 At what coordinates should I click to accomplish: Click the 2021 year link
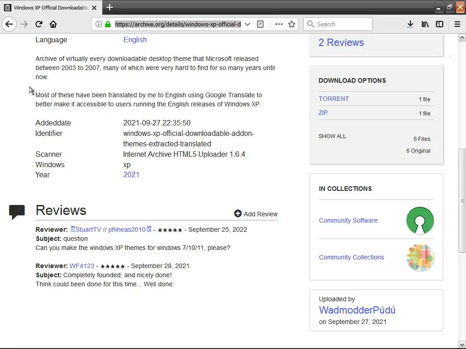[x=131, y=174]
